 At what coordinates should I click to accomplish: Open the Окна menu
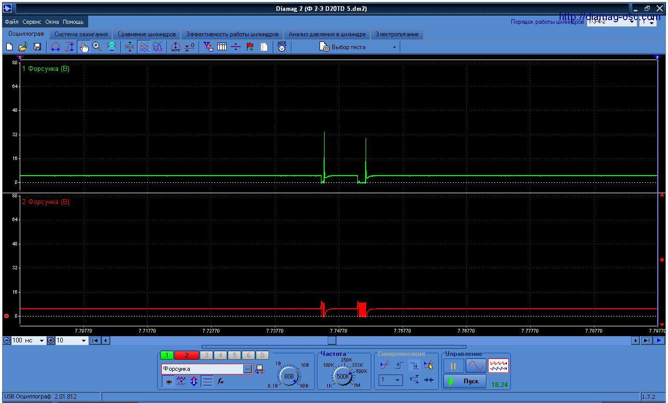52,22
